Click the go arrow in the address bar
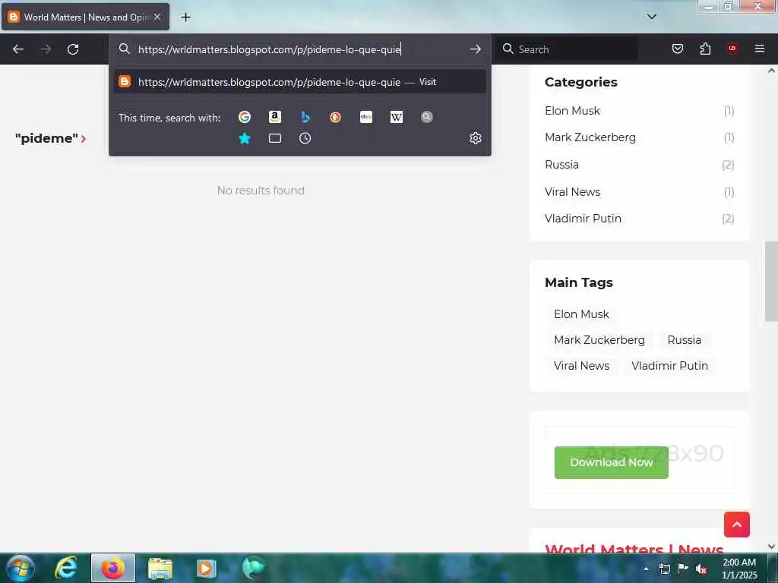 coord(476,49)
